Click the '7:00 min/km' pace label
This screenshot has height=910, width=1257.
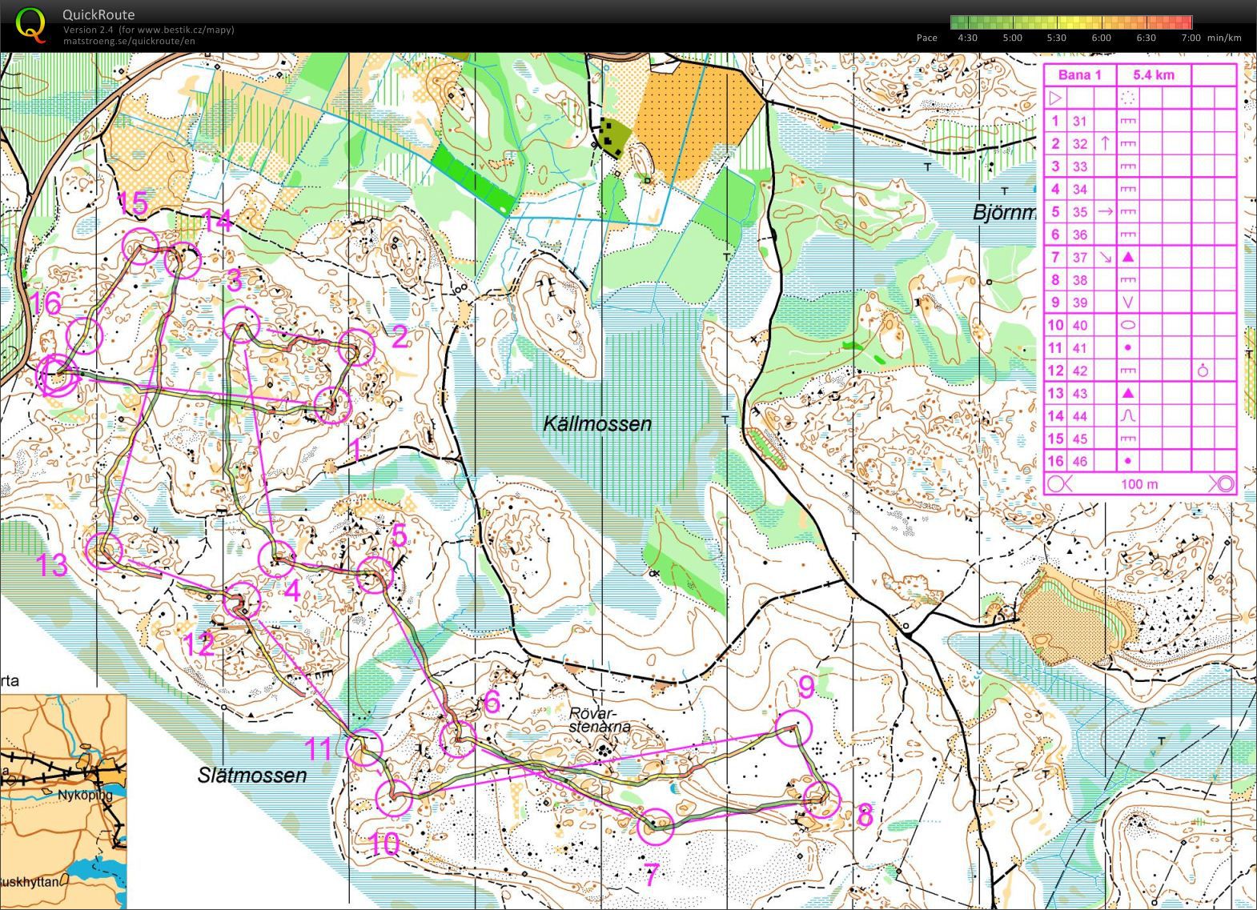(x=1211, y=38)
